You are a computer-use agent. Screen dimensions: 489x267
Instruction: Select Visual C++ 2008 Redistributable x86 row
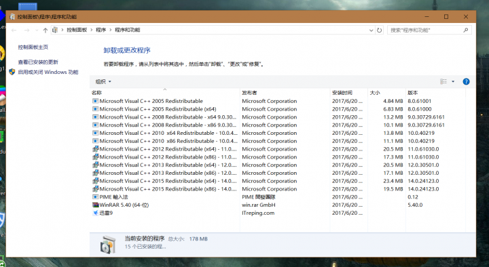pyautogui.click(x=278, y=125)
